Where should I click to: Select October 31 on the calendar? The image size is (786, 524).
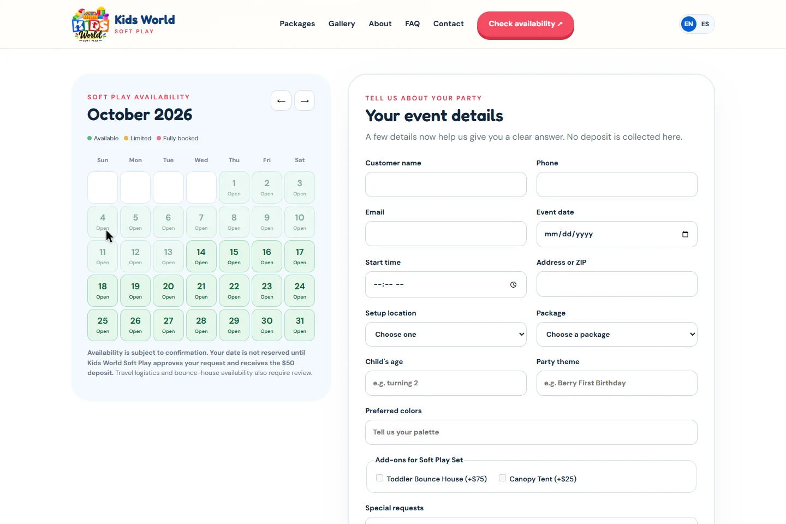point(300,325)
